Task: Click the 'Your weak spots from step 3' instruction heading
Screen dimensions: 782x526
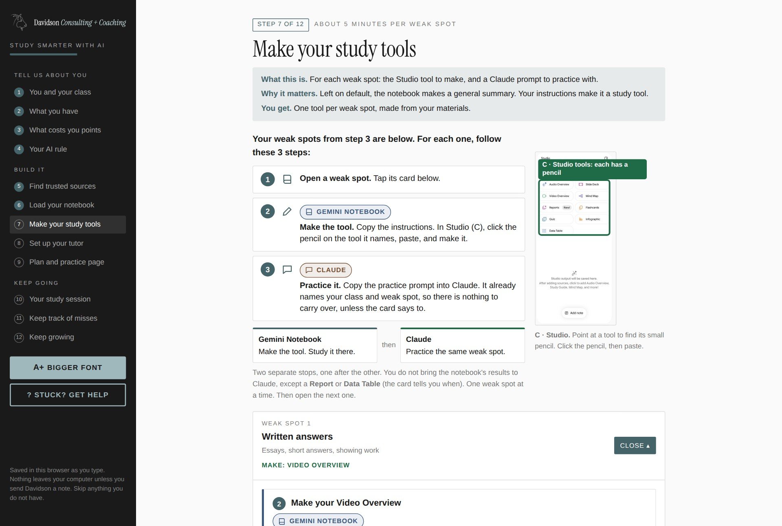Action: coord(377,145)
